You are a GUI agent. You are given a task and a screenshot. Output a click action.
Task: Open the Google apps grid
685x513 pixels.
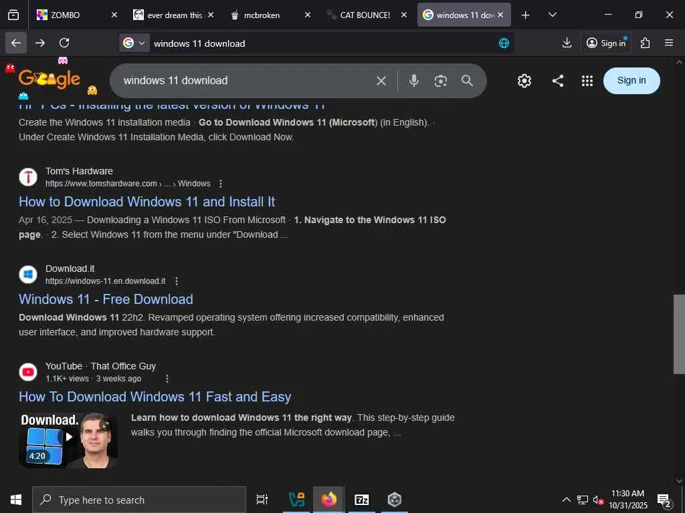point(587,81)
